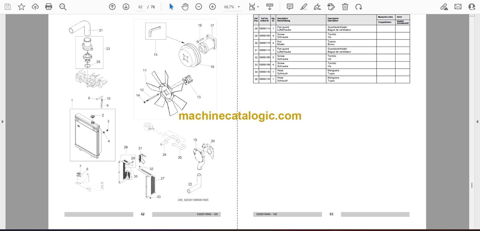This screenshot has height=231, width=480.
Task: Click the 'Nut' description text
Action: point(279,42)
